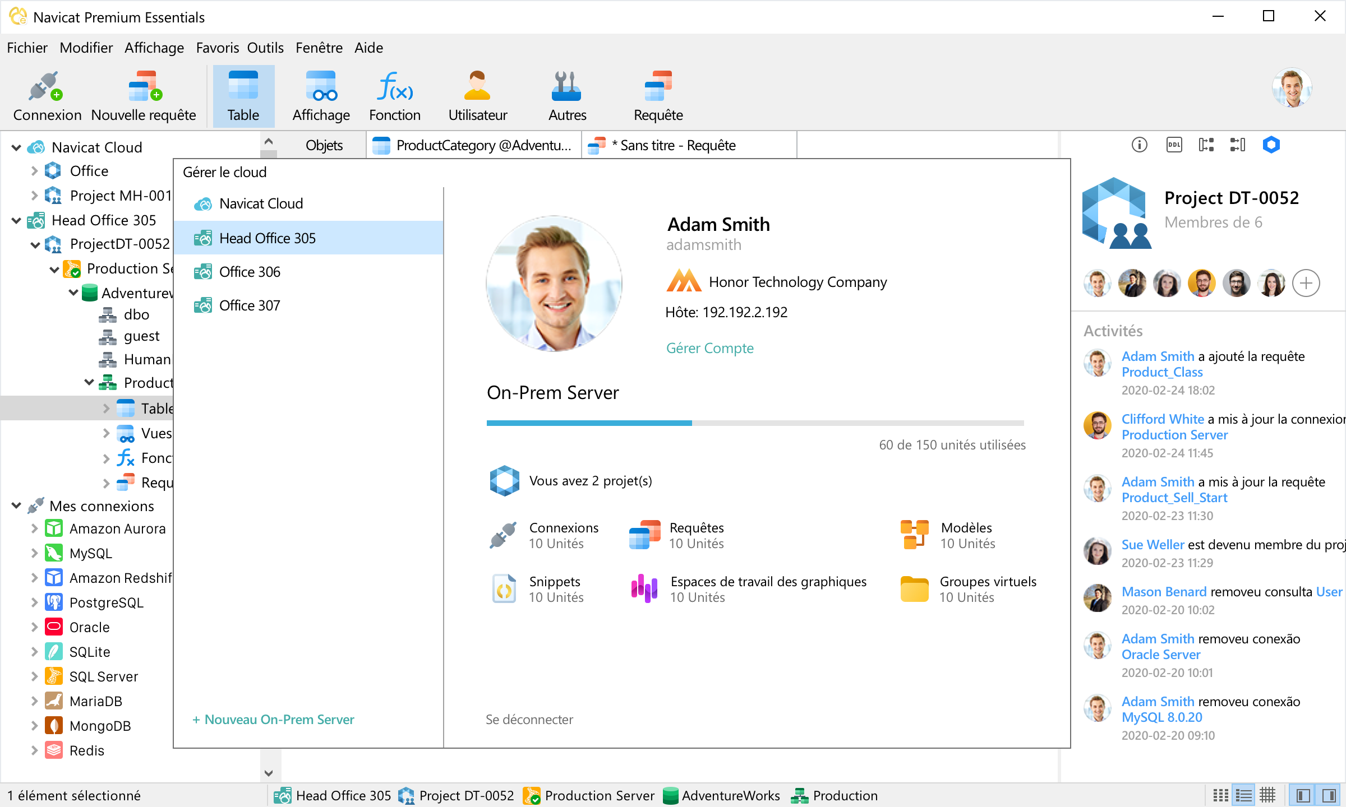Image resolution: width=1346 pixels, height=807 pixels.
Task: Expand the Vues tree node
Action: [x=106, y=433]
